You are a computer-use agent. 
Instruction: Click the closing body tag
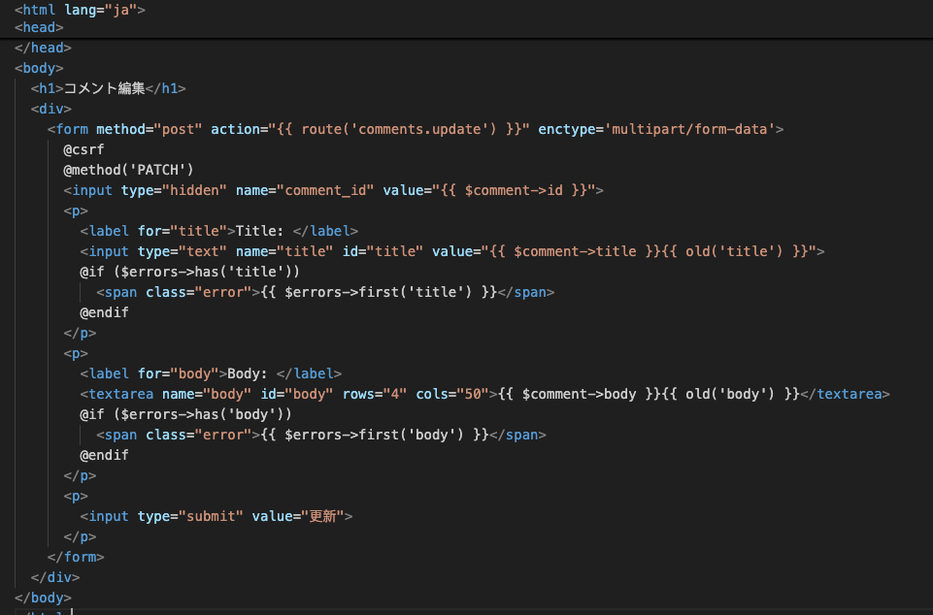43,598
